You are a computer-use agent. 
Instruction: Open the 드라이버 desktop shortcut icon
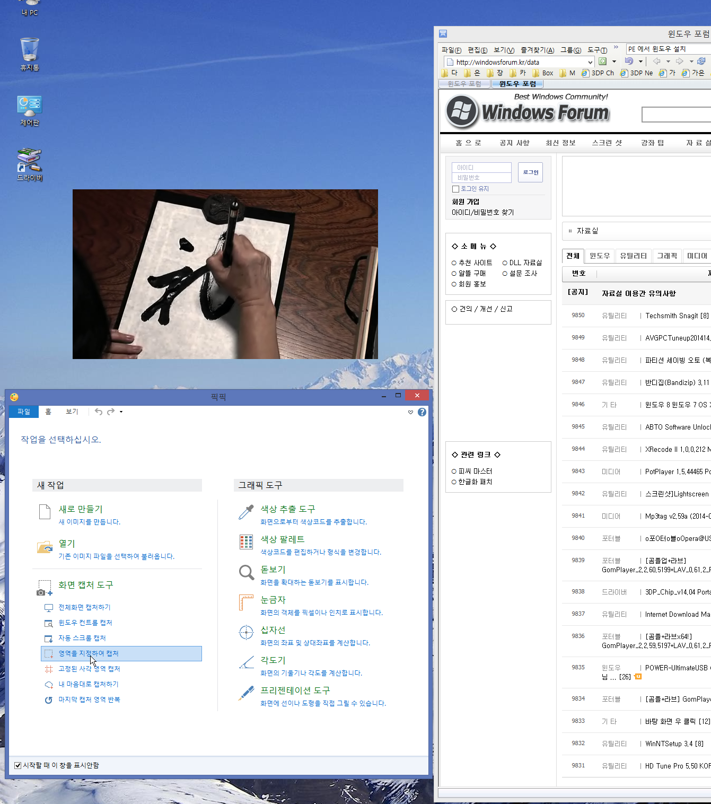point(30,165)
